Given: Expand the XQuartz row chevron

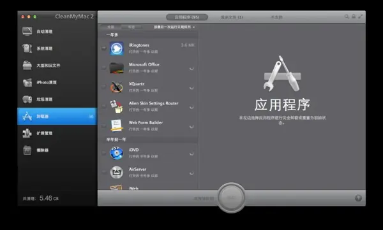Looking at the screenshot, I should pos(191,88).
